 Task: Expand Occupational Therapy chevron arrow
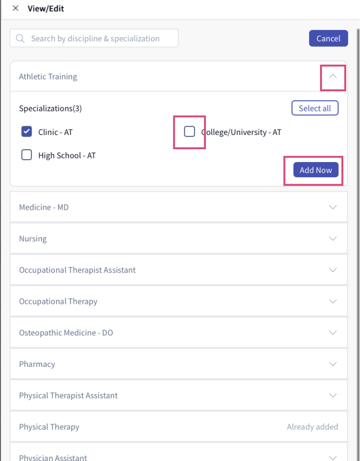(333, 301)
